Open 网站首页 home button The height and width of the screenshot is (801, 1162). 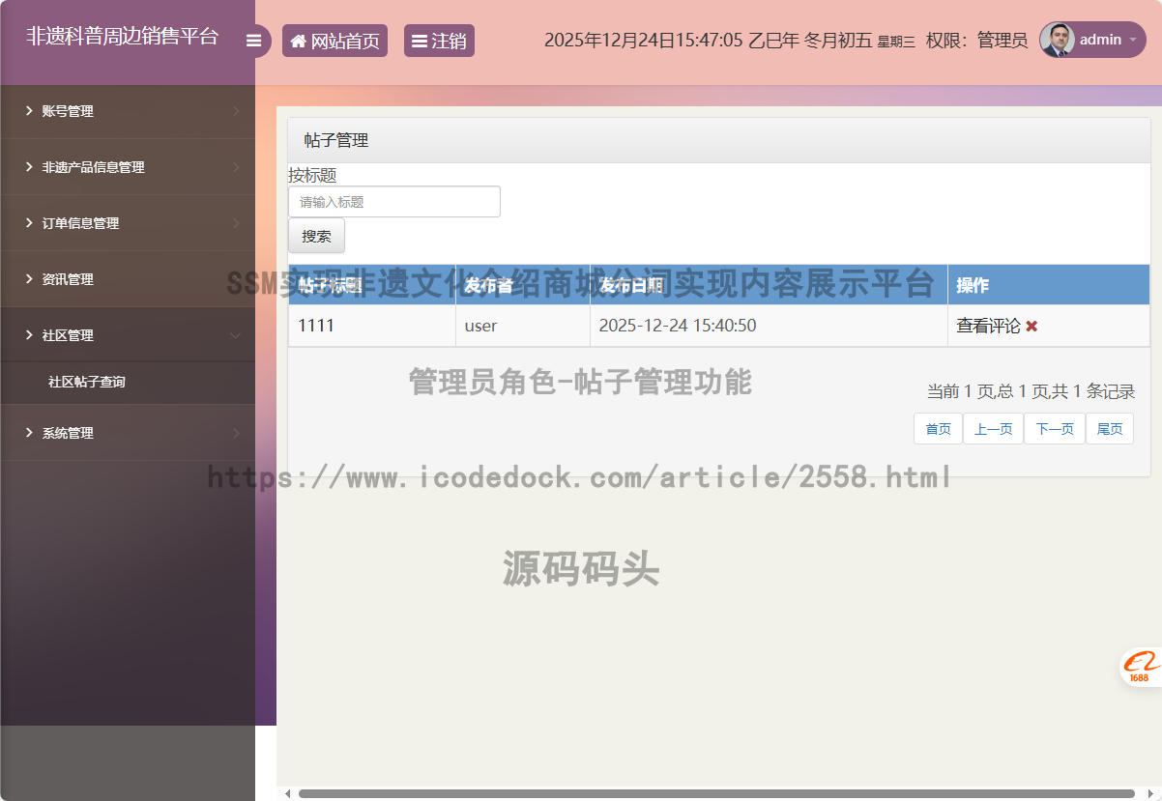tap(334, 41)
